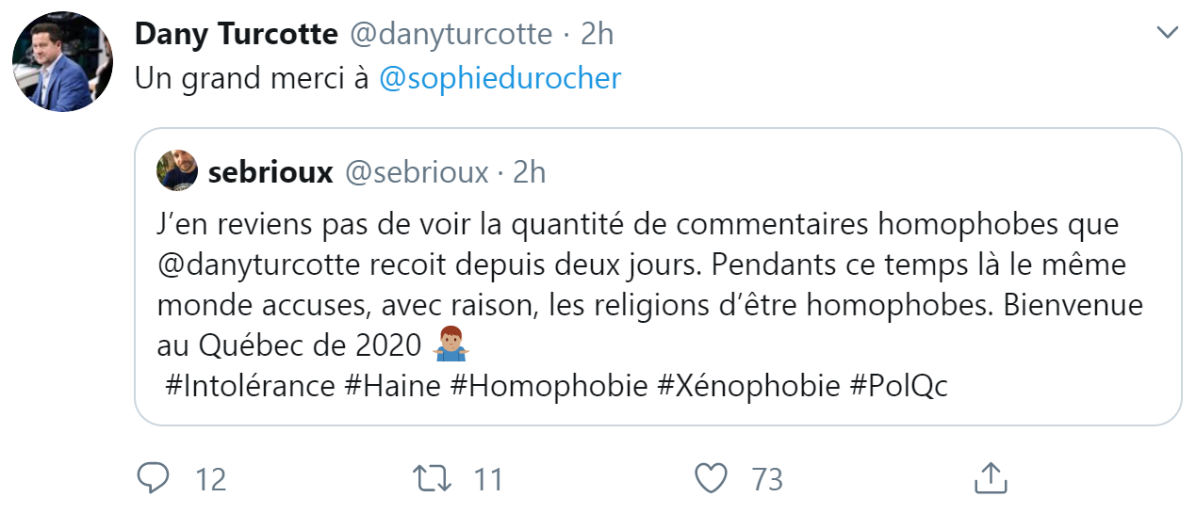This screenshot has height=513, width=1196.
Task: Click the #PolQc hashtag
Action: pos(898,386)
